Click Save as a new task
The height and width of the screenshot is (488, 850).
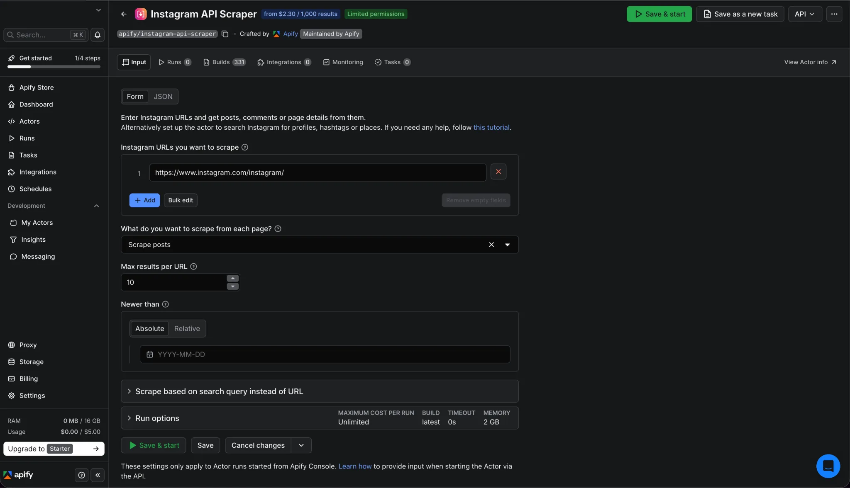point(740,14)
